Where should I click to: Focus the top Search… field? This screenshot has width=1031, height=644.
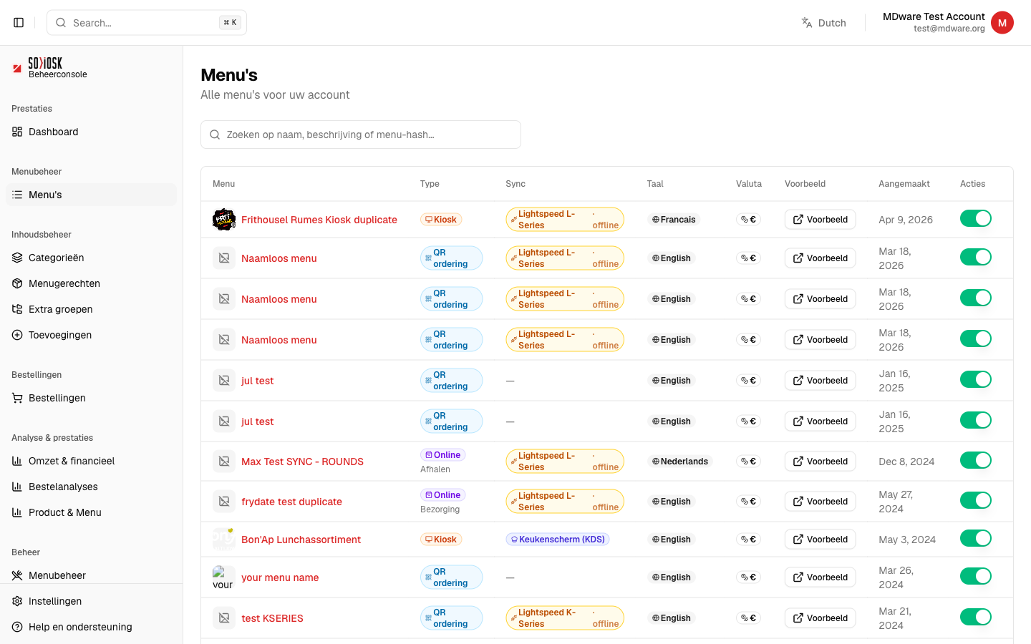coord(147,23)
